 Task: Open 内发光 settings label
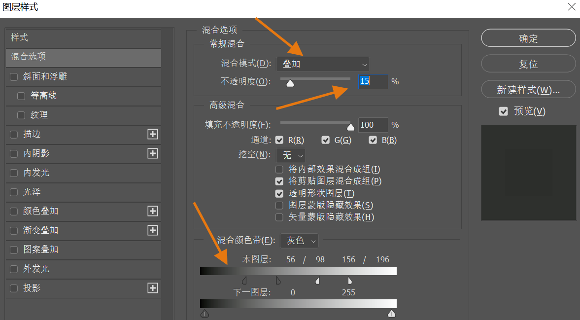[x=36, y=173]
